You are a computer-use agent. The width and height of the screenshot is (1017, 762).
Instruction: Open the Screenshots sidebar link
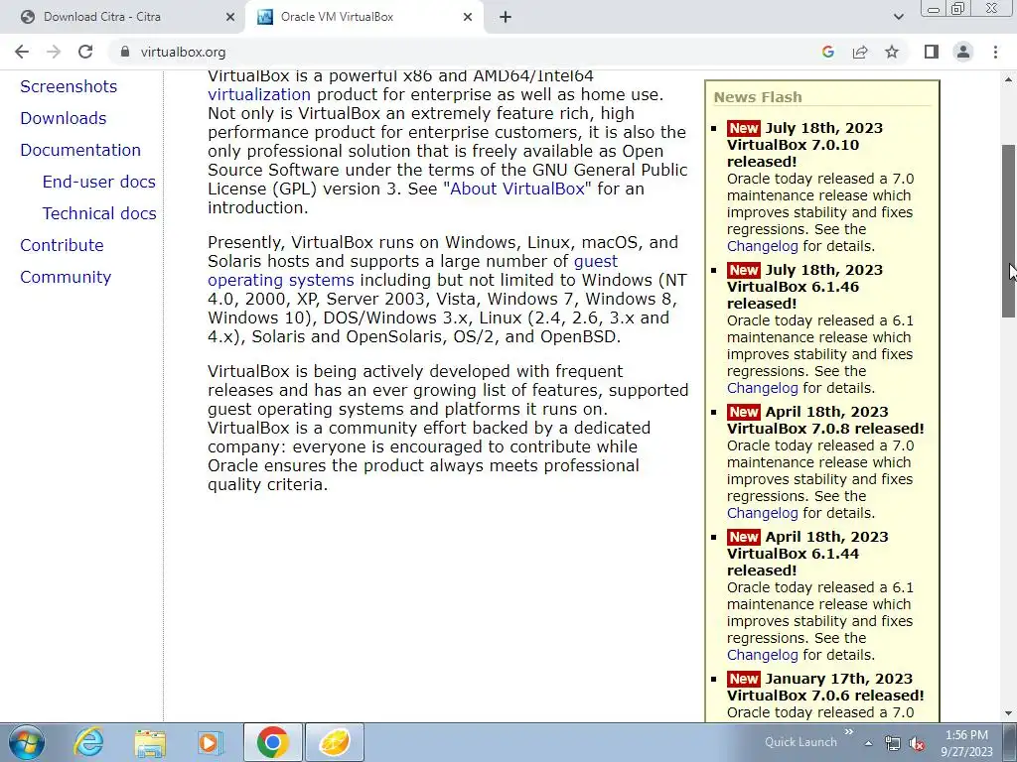tap(69, 87)
